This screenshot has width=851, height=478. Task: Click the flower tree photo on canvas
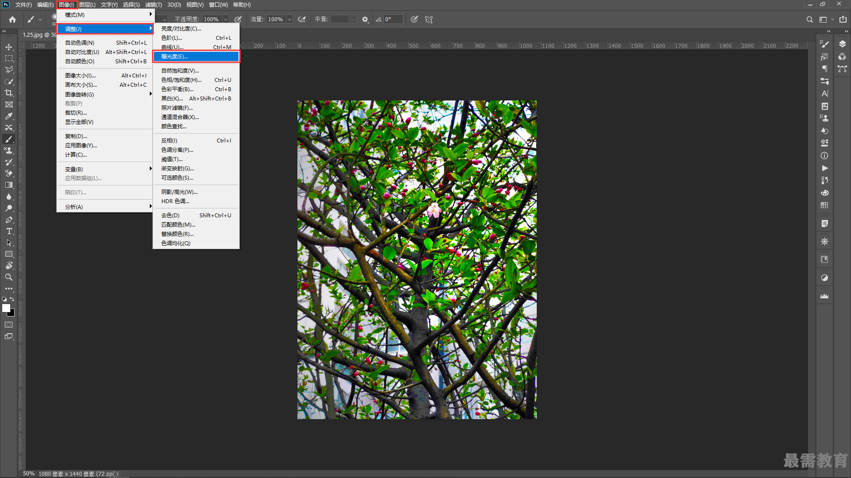pyautogui.click(x=417, y=260)
